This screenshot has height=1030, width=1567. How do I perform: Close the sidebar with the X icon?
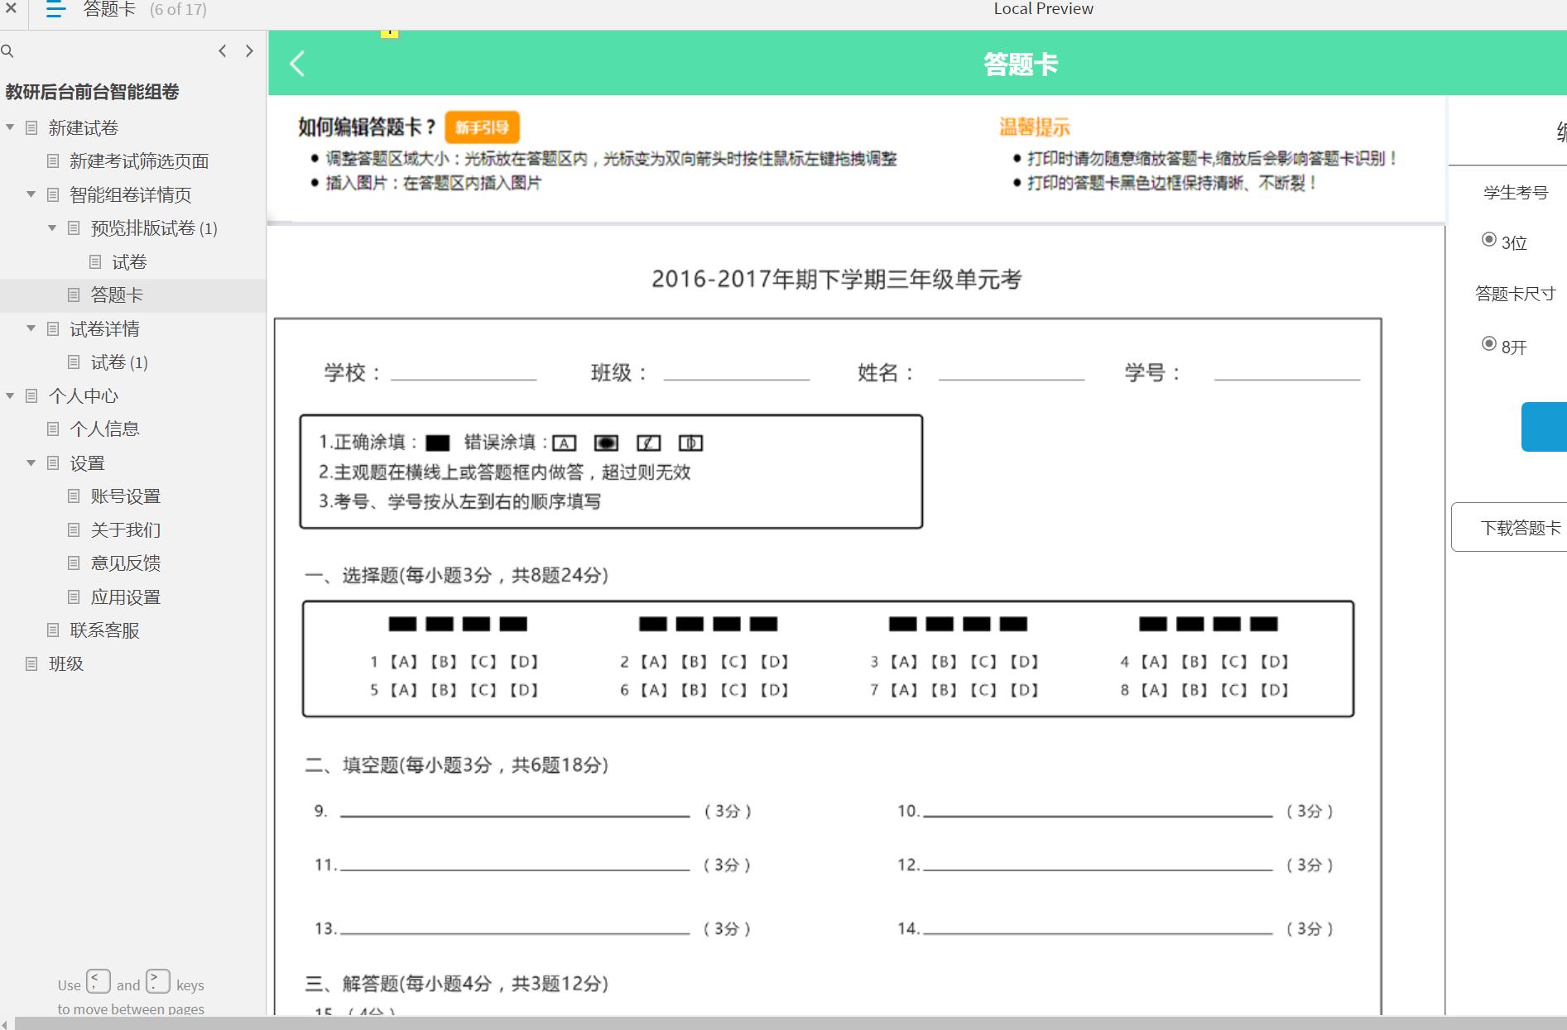click(x=11, y=9)
